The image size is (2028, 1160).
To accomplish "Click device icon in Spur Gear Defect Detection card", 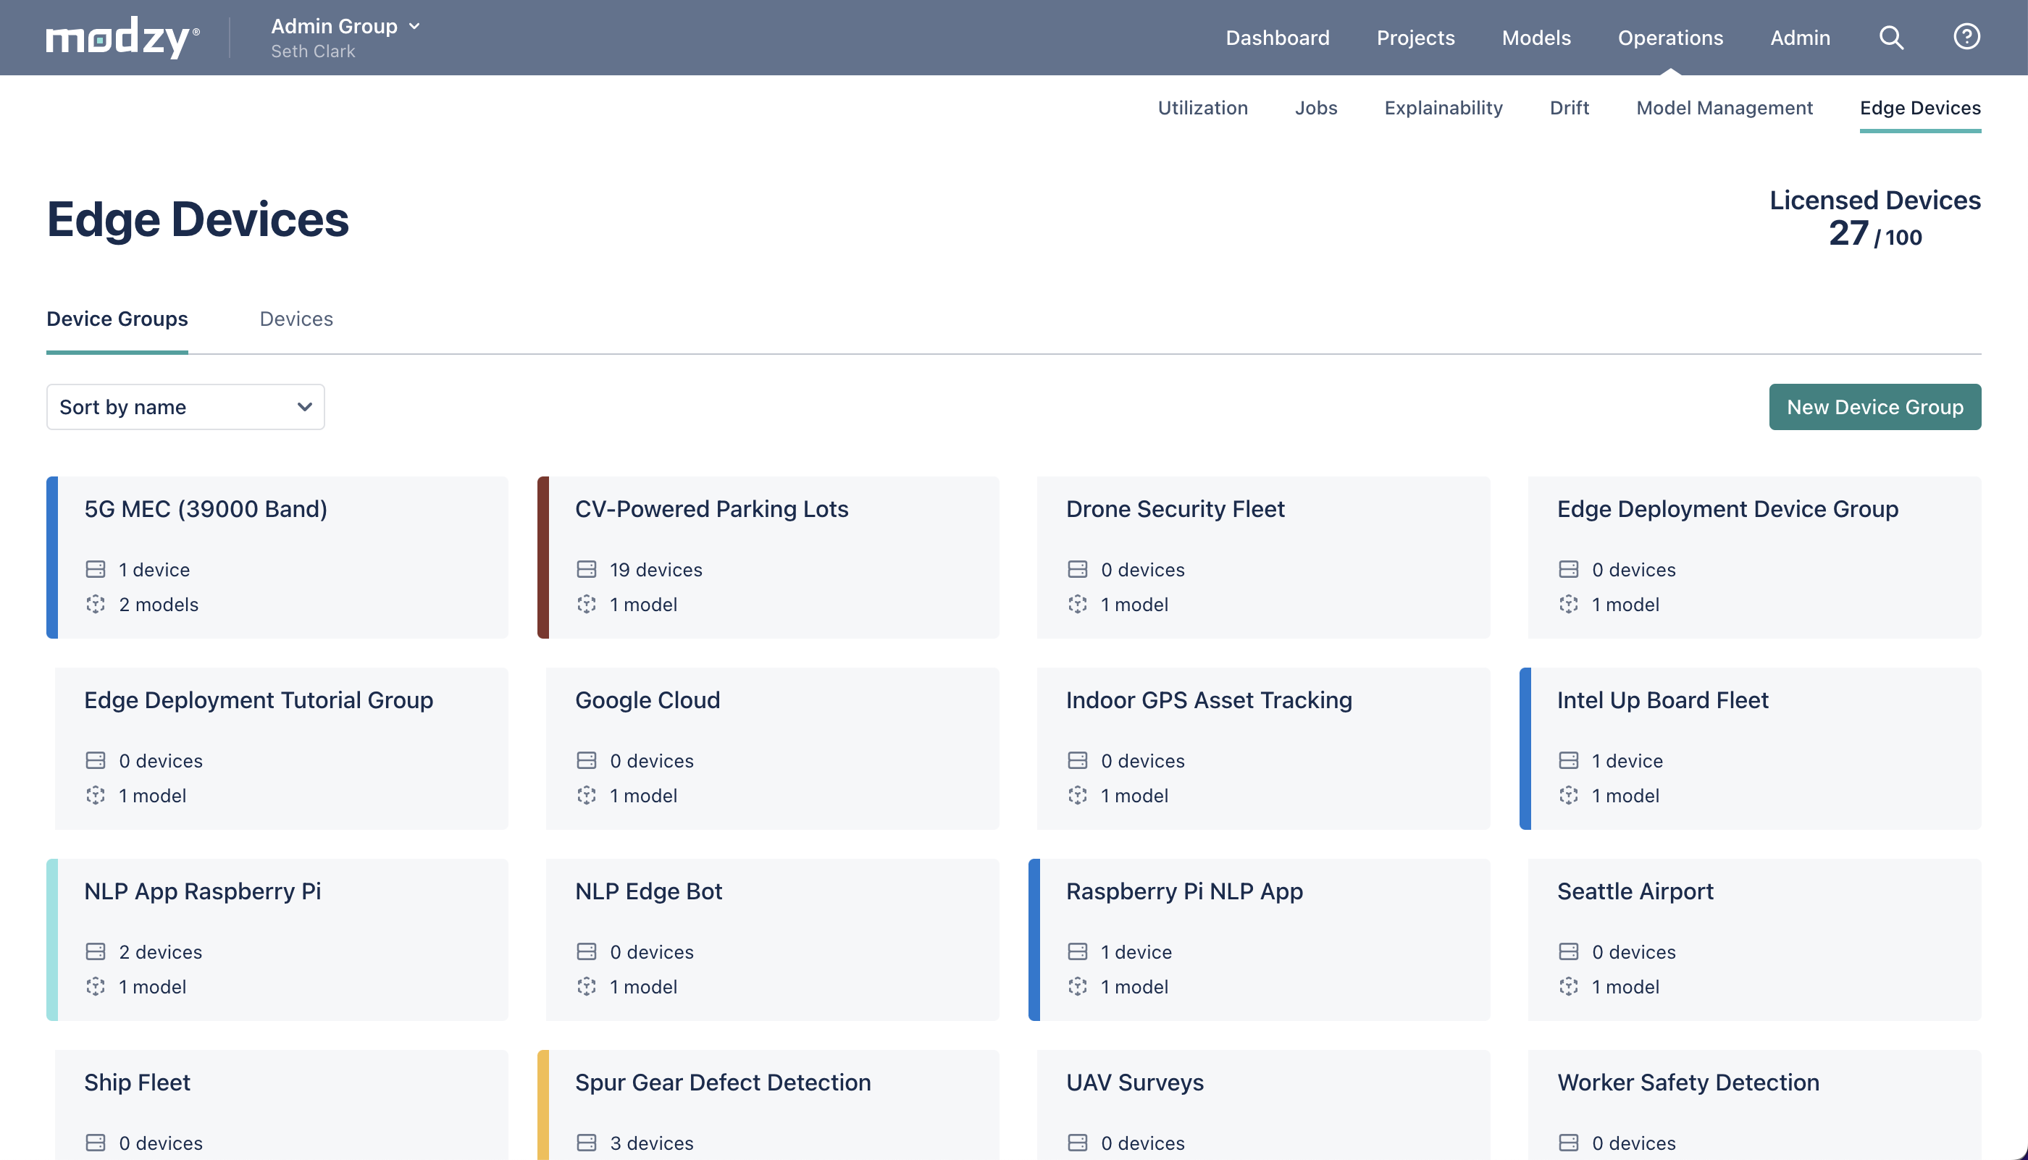I will pos(587,1143).
